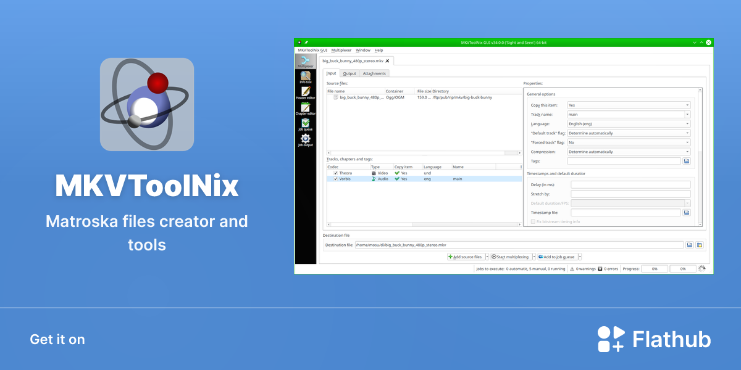Open the Track name combo box arrow
Screen dimensions: 741x370
[687, 115]
